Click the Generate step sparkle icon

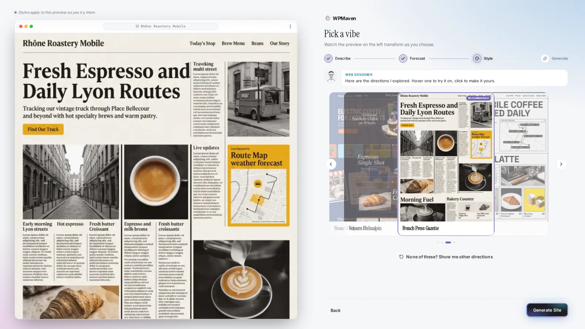(x=545, y=58)
